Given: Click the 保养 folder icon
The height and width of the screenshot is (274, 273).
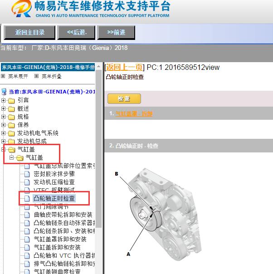Looking at the screenshot, I should [11, 125].
